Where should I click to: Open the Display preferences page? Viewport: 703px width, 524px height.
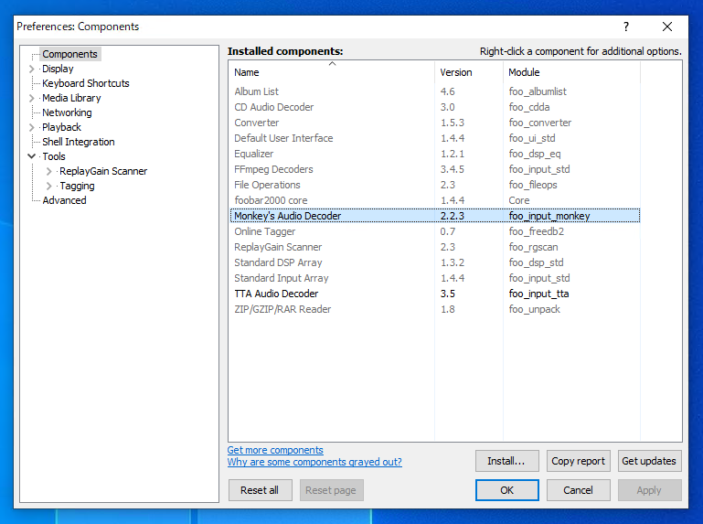click(58, 70)
